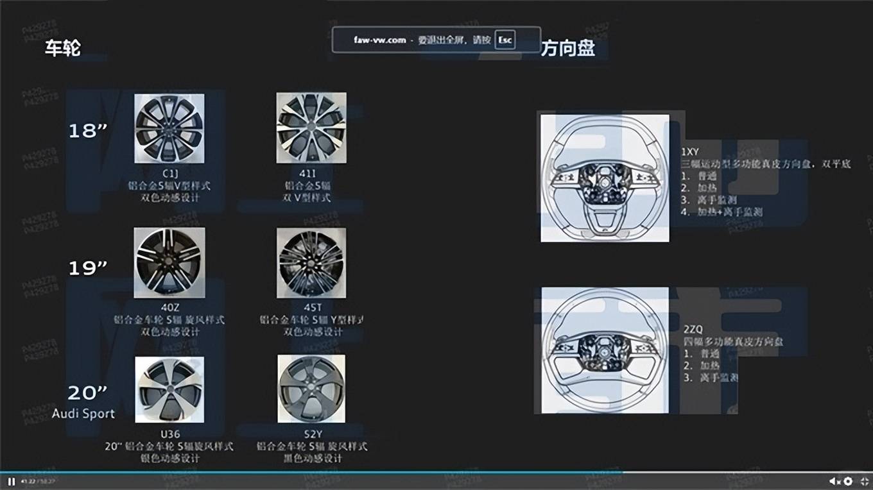Seek using the video progress bar
The width and height of the screenshot is (873, 490).
tap(437, 473)
